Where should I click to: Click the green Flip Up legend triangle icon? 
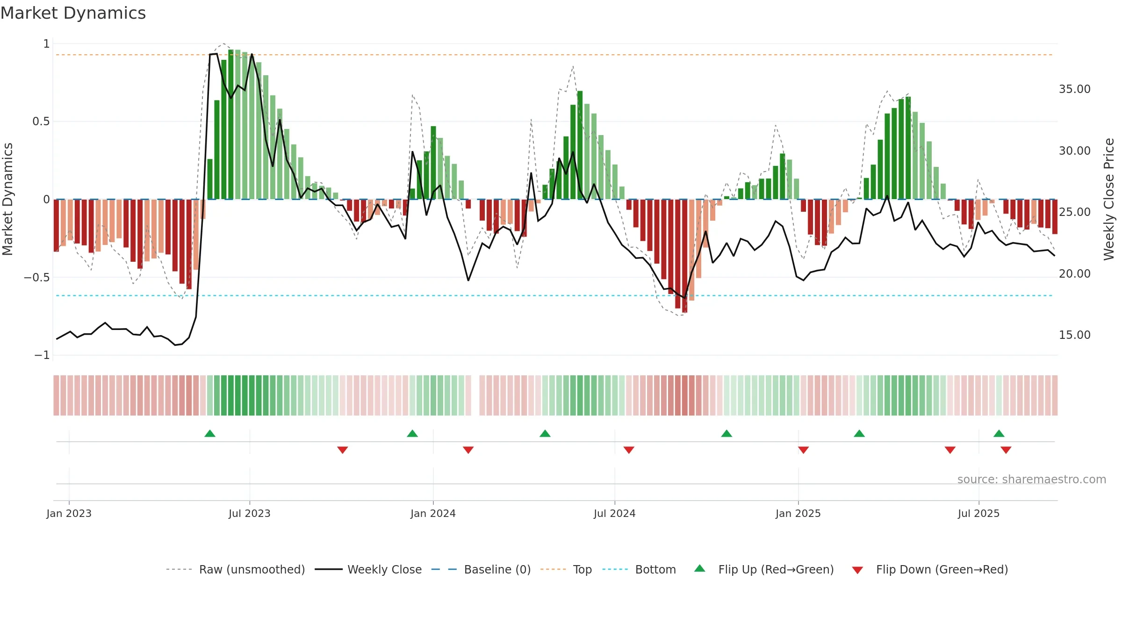(x=700, y=568)
